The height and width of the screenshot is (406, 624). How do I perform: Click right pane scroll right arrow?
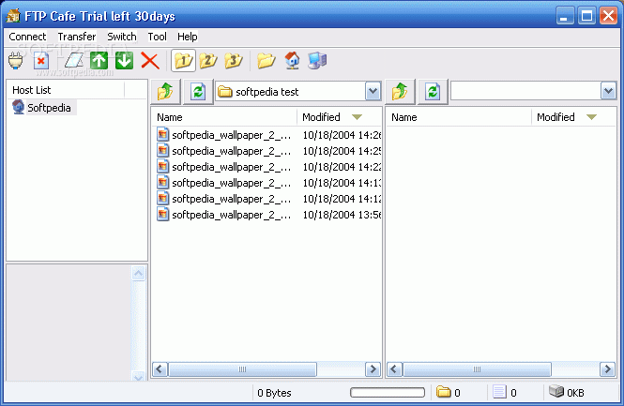point(607,369)
